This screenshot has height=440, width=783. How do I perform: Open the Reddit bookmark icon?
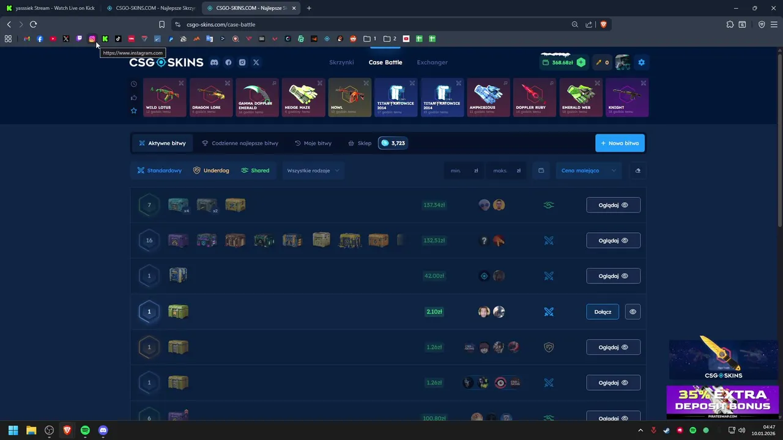coord(353,38)
